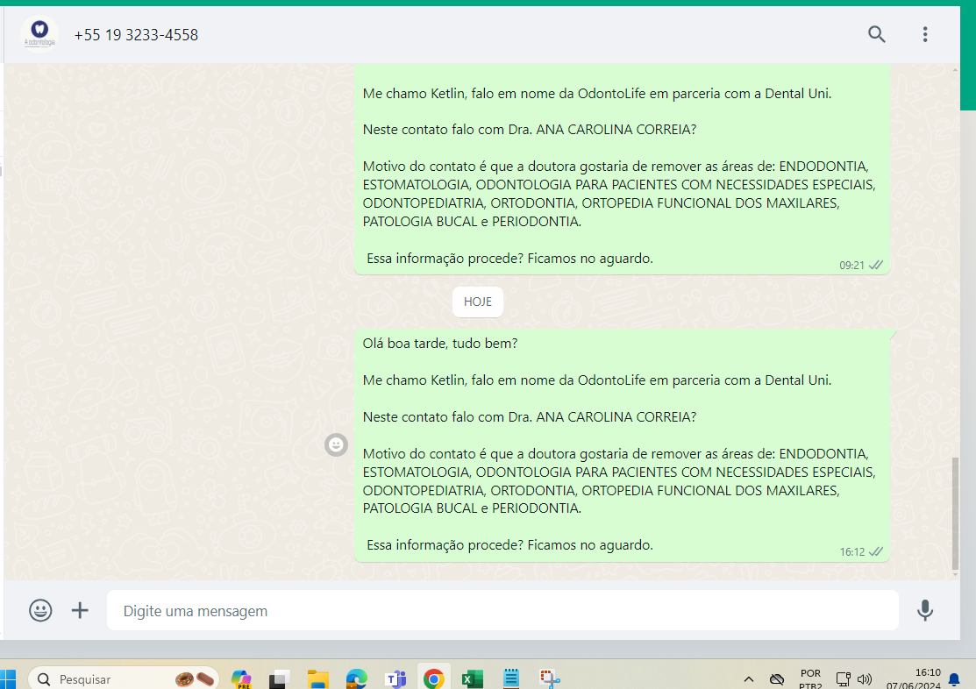
Task: Click the double check marks on the 16:12 message
Action: tap(876, 551)
